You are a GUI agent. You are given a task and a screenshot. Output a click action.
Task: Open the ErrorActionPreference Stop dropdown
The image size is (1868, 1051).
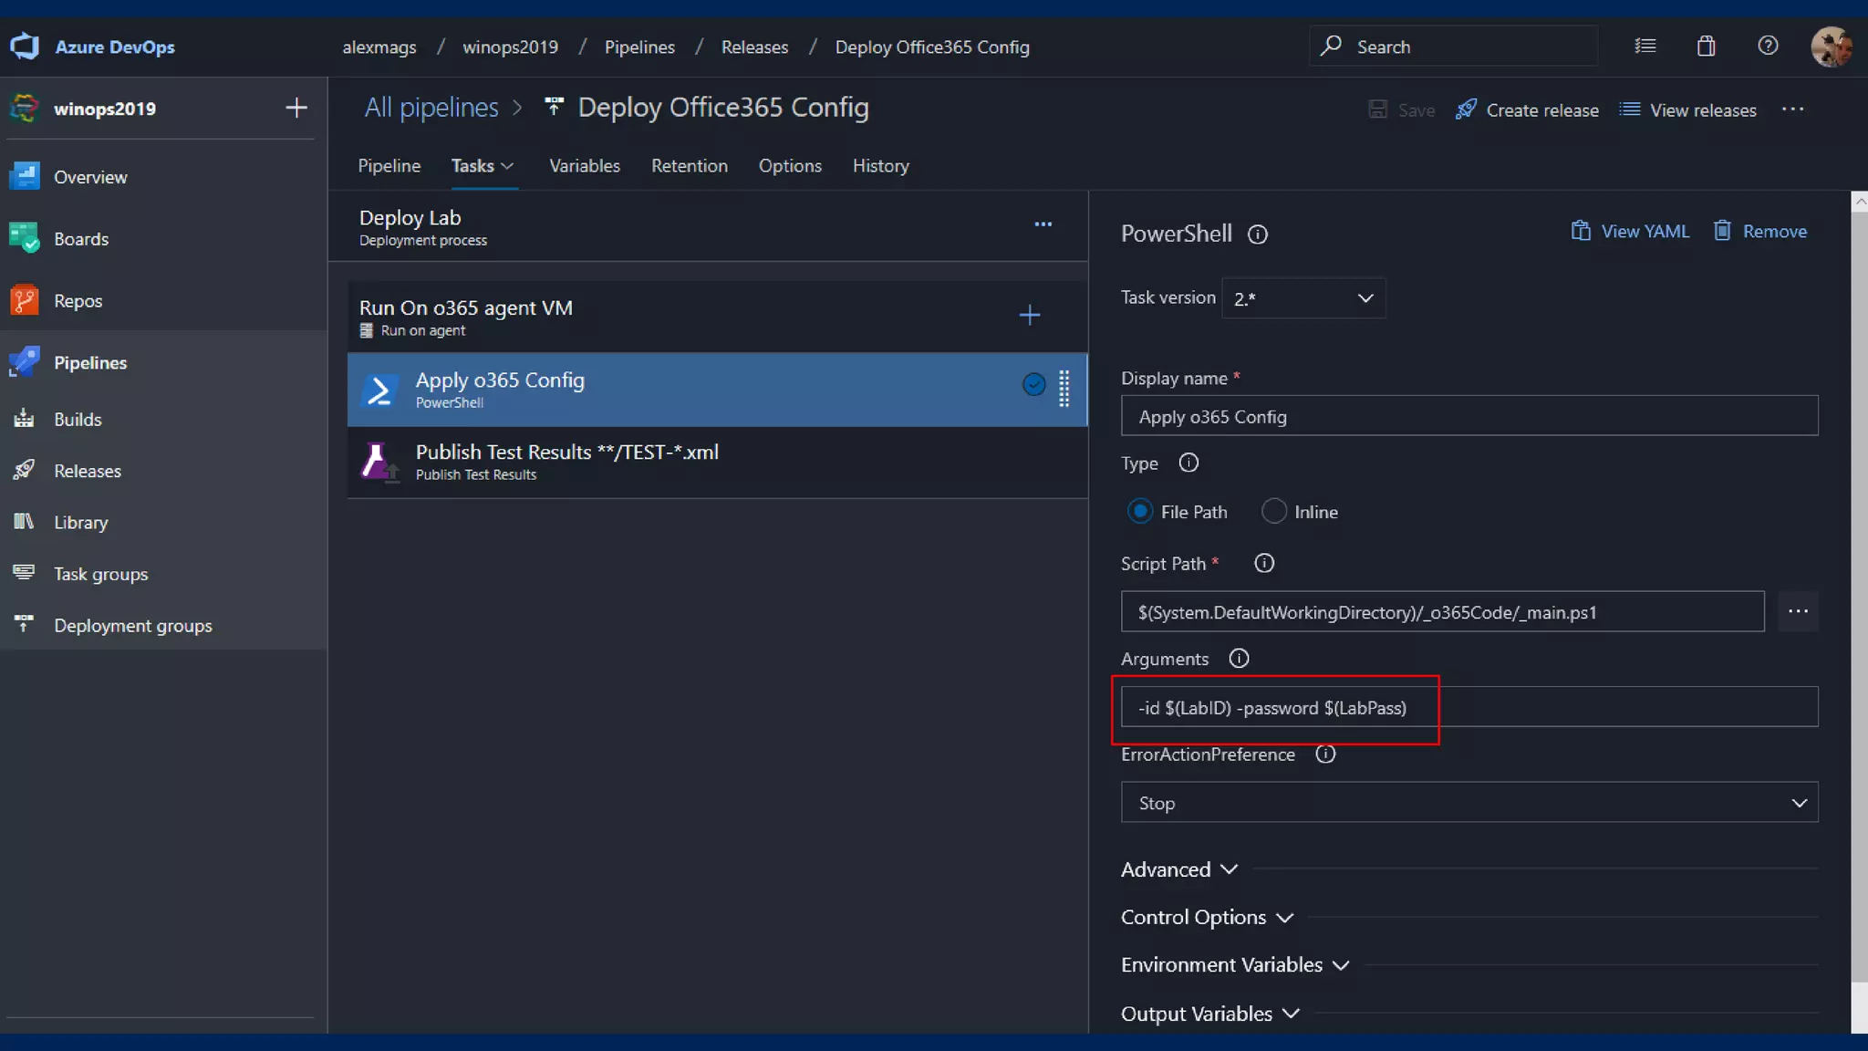[x=1468, y=803]
